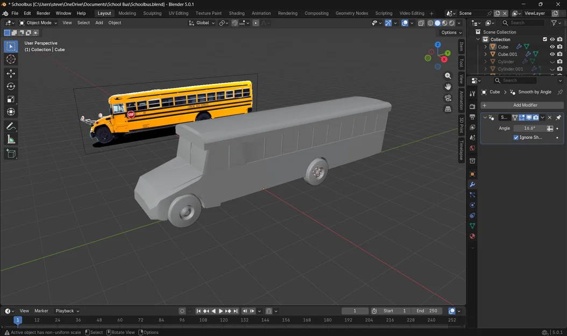The height and width of the screenshot is (336, 567).
Task: Switch to rendered viewport shading
Action: (x=452, y=23)
